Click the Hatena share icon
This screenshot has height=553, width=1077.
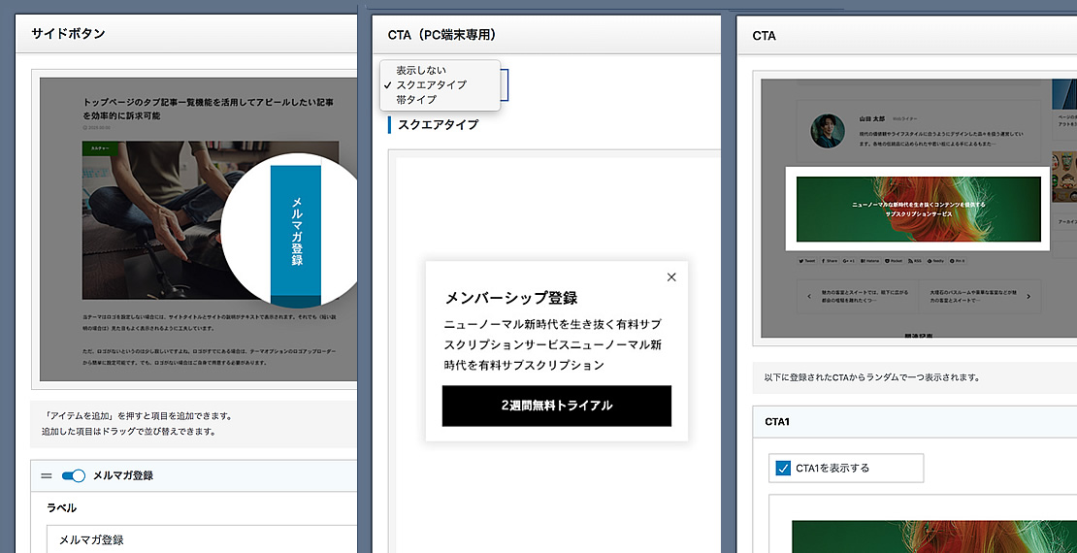[x=870, y=261]
